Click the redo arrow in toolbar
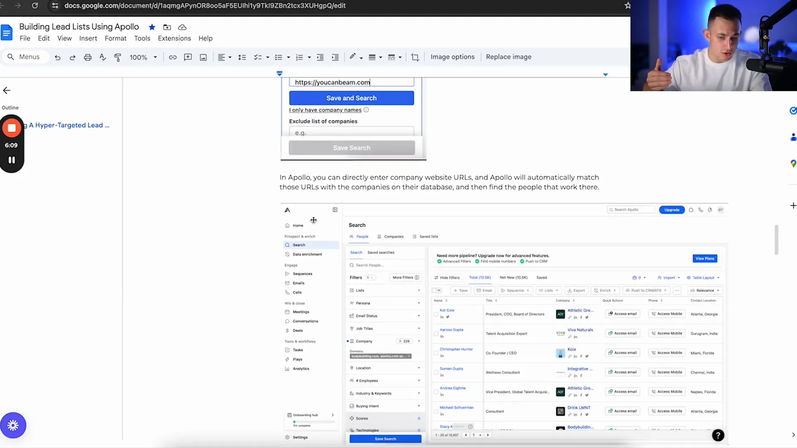 tap(73, 57)
